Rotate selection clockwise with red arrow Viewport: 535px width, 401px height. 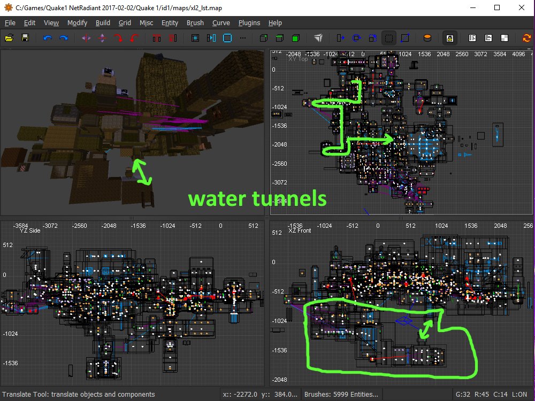tap(118, 38)
